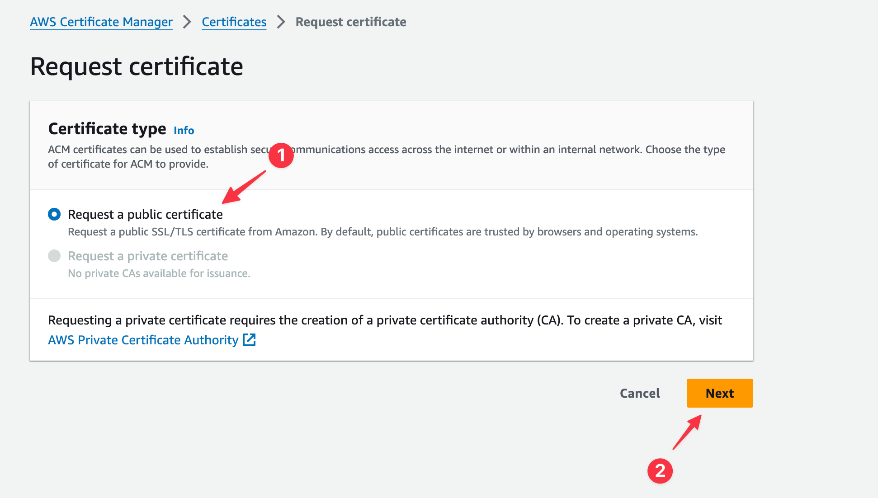Click the red annotation badge numbered 1
The height and width of the screenshot is (498, 878).
pos(281,155)
